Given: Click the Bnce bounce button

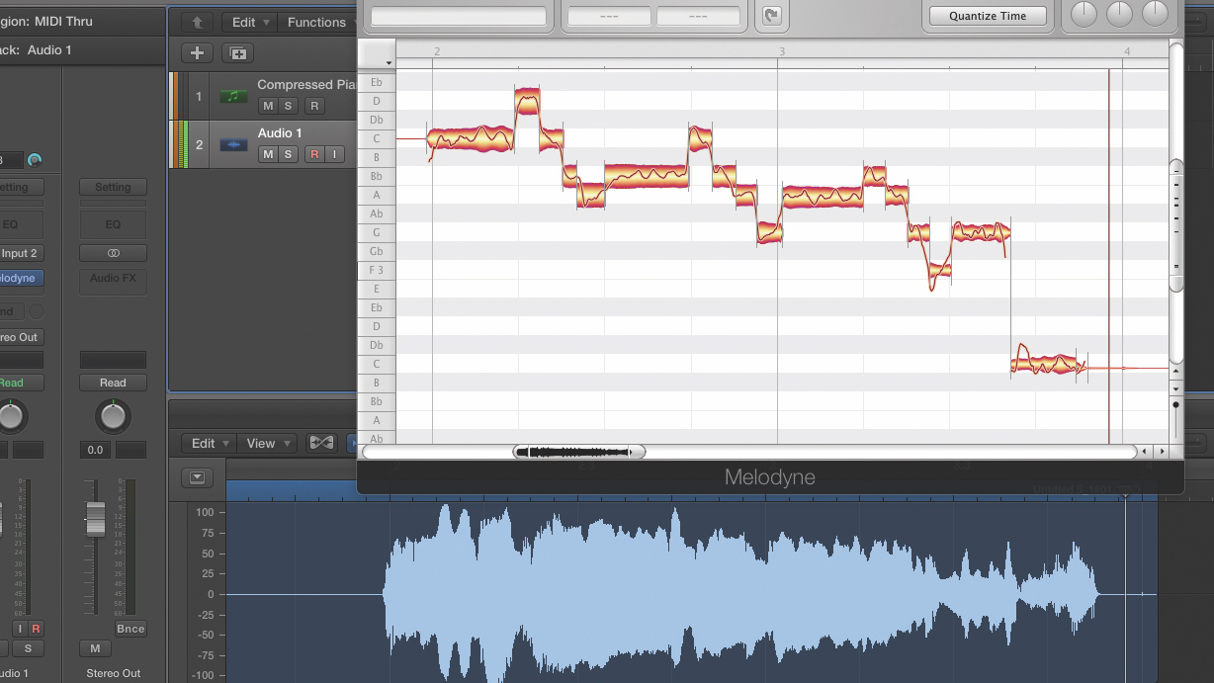Looking at the screenshot, I should tap(130, 629).
